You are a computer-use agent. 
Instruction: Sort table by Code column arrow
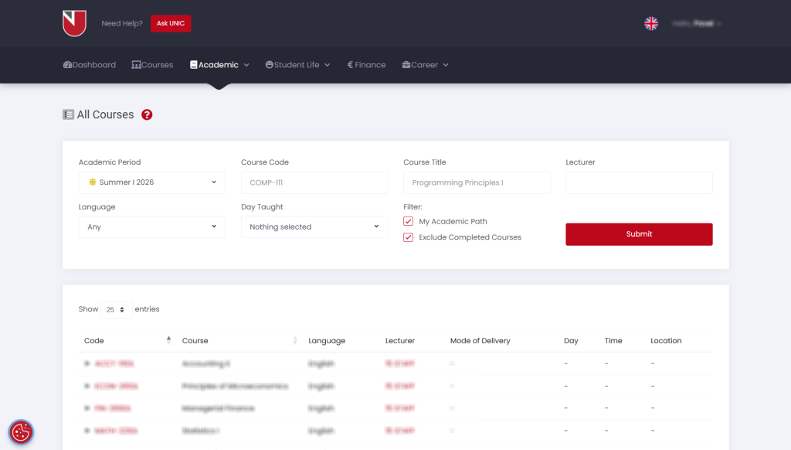[168, 340]
